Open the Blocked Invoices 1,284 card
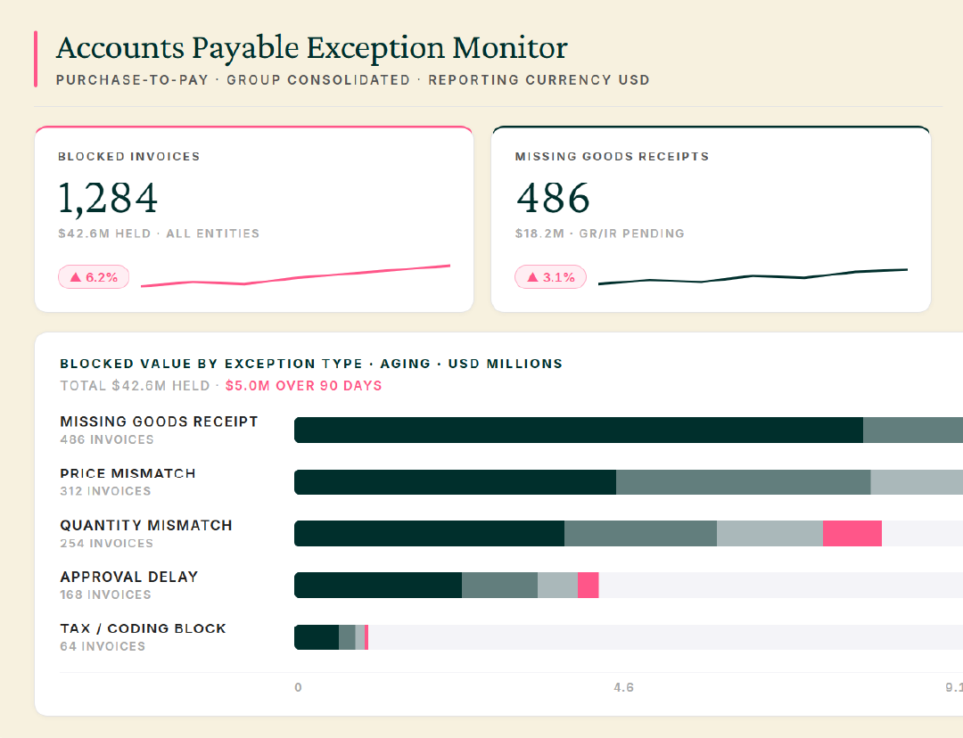This screenshot has width=963, height=738. [x=253, y=219]
